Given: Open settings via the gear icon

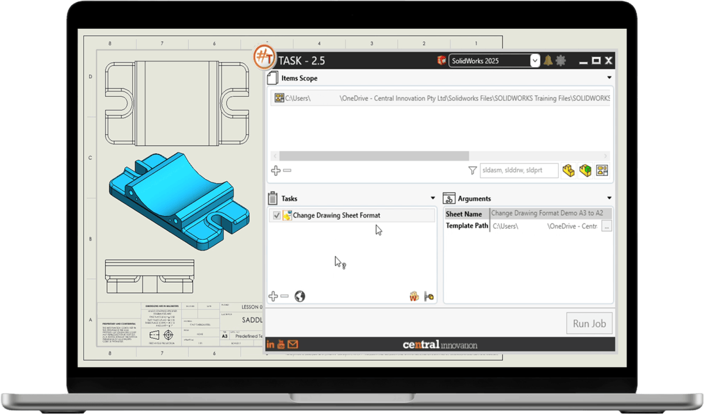Looking at the screenshot, I should (561, 60).
